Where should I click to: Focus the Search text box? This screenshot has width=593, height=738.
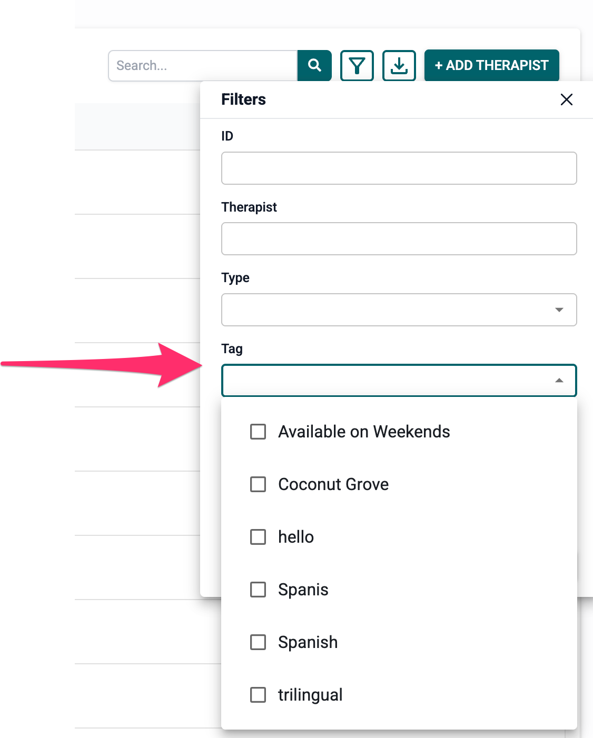point(203,66)
